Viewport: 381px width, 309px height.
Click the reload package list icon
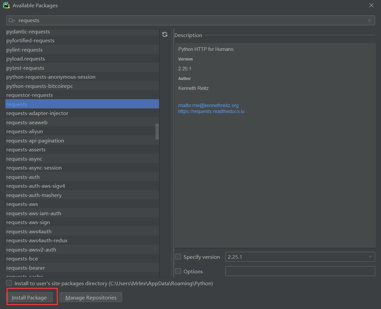pyautogui.click(x=165, y=35)
